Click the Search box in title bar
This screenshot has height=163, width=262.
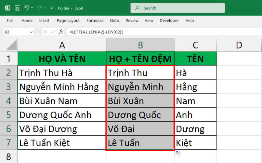pos(178,8)
